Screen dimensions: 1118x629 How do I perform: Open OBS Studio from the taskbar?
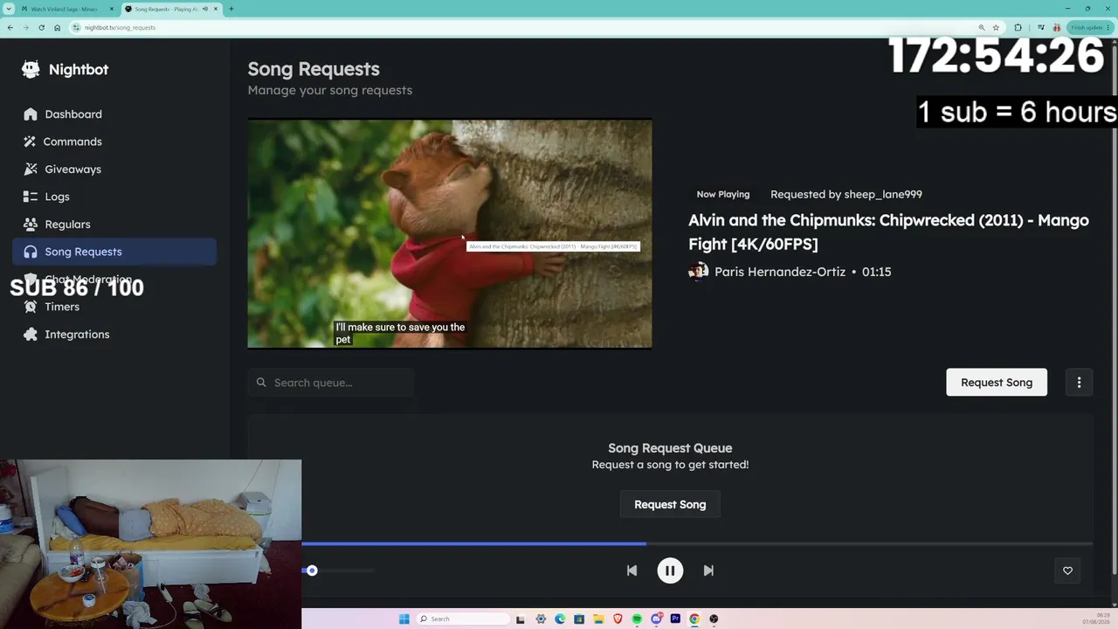pyautogui.click(x=714, y=619)
